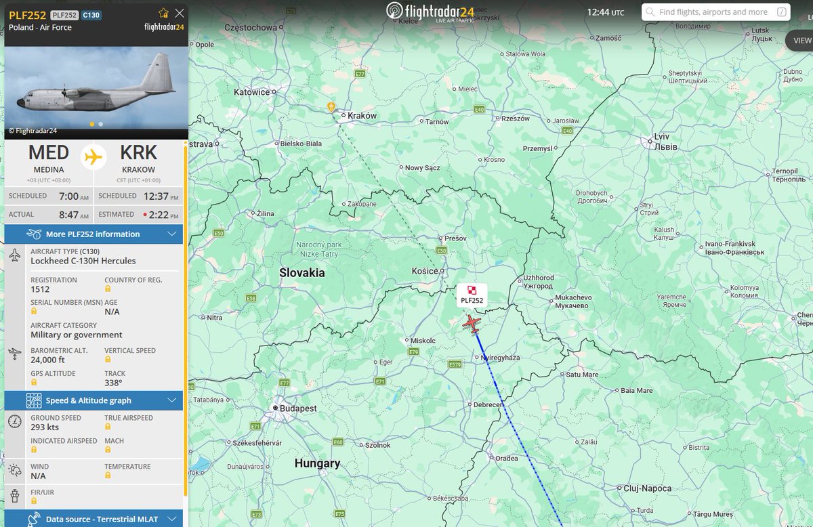
Task: Click the C130 aircraft type badge
Action: (91, 15)
